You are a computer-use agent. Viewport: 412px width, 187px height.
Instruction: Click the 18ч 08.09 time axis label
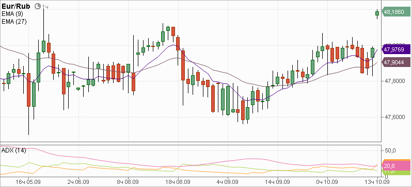[179, 182]
